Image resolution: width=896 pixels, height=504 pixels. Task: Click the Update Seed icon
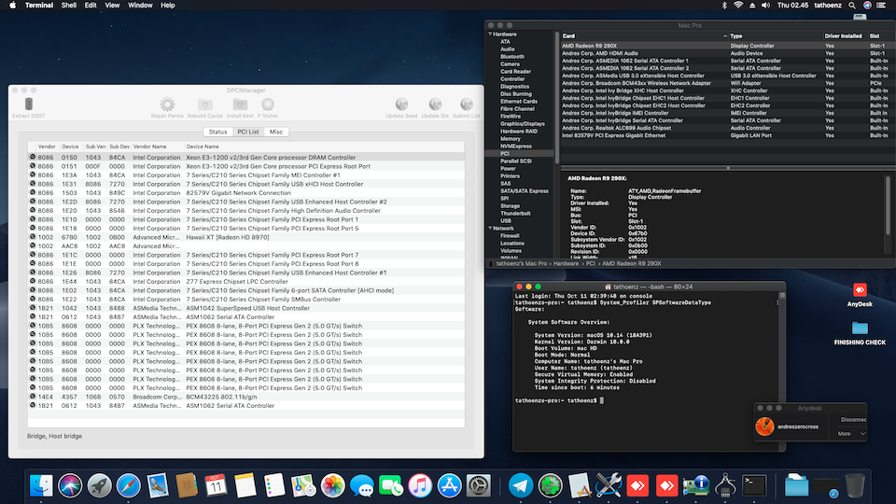click(400, 105)
